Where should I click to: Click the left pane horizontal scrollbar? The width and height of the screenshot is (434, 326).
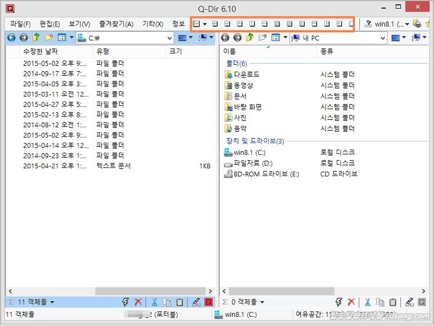tap(110, 291)
